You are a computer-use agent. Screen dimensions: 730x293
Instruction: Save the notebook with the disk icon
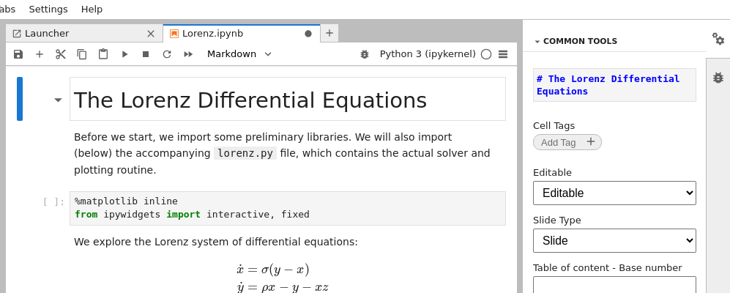[x=18, y=54]
